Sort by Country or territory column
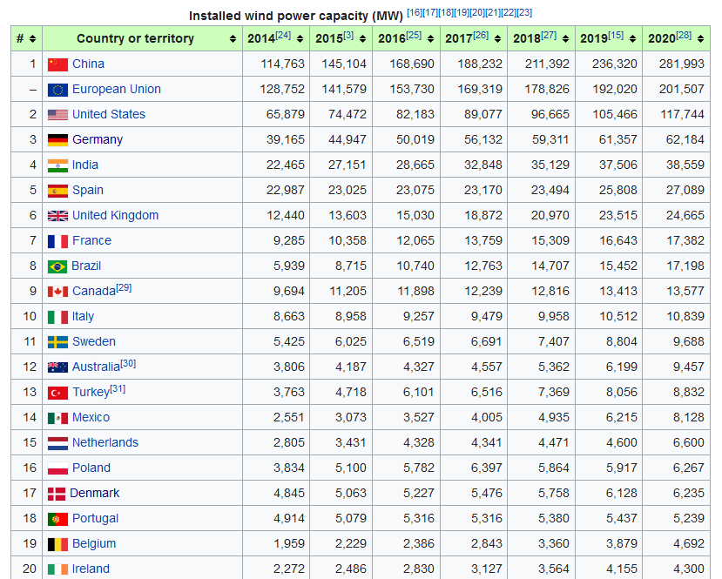The width and height of the screenshot is (722, 579). click(x=233, y=39)
